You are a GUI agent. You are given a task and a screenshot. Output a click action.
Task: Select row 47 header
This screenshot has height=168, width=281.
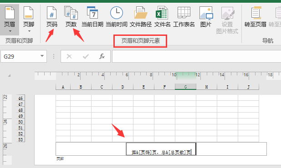[20, 104]
